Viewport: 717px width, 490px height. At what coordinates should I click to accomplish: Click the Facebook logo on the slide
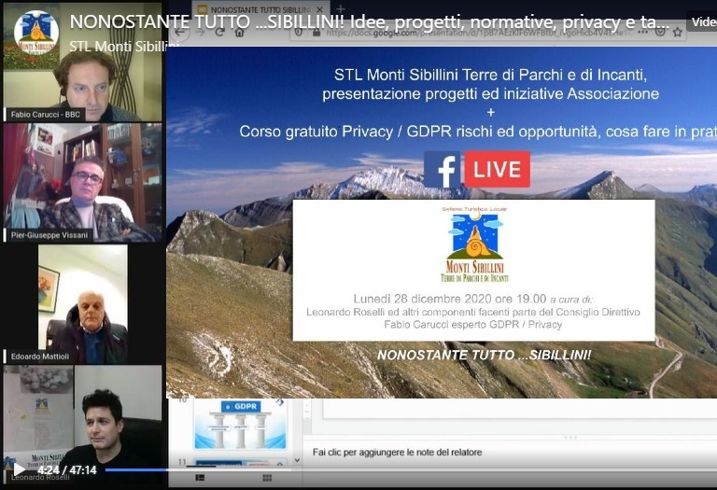(x=442, y=170)
